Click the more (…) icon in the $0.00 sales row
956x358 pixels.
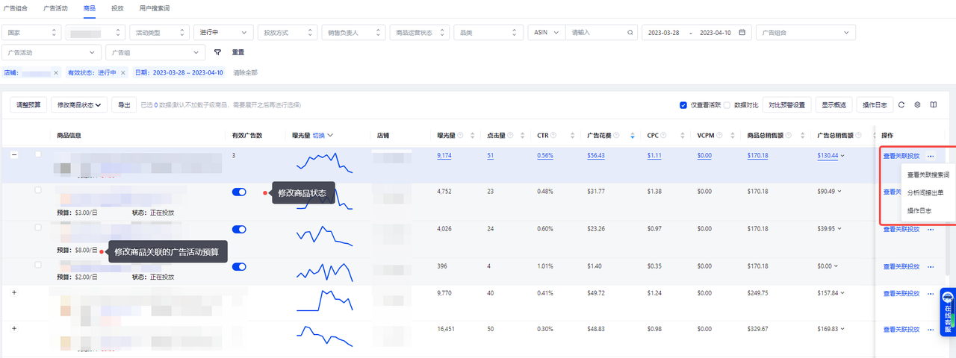point(931,266)
